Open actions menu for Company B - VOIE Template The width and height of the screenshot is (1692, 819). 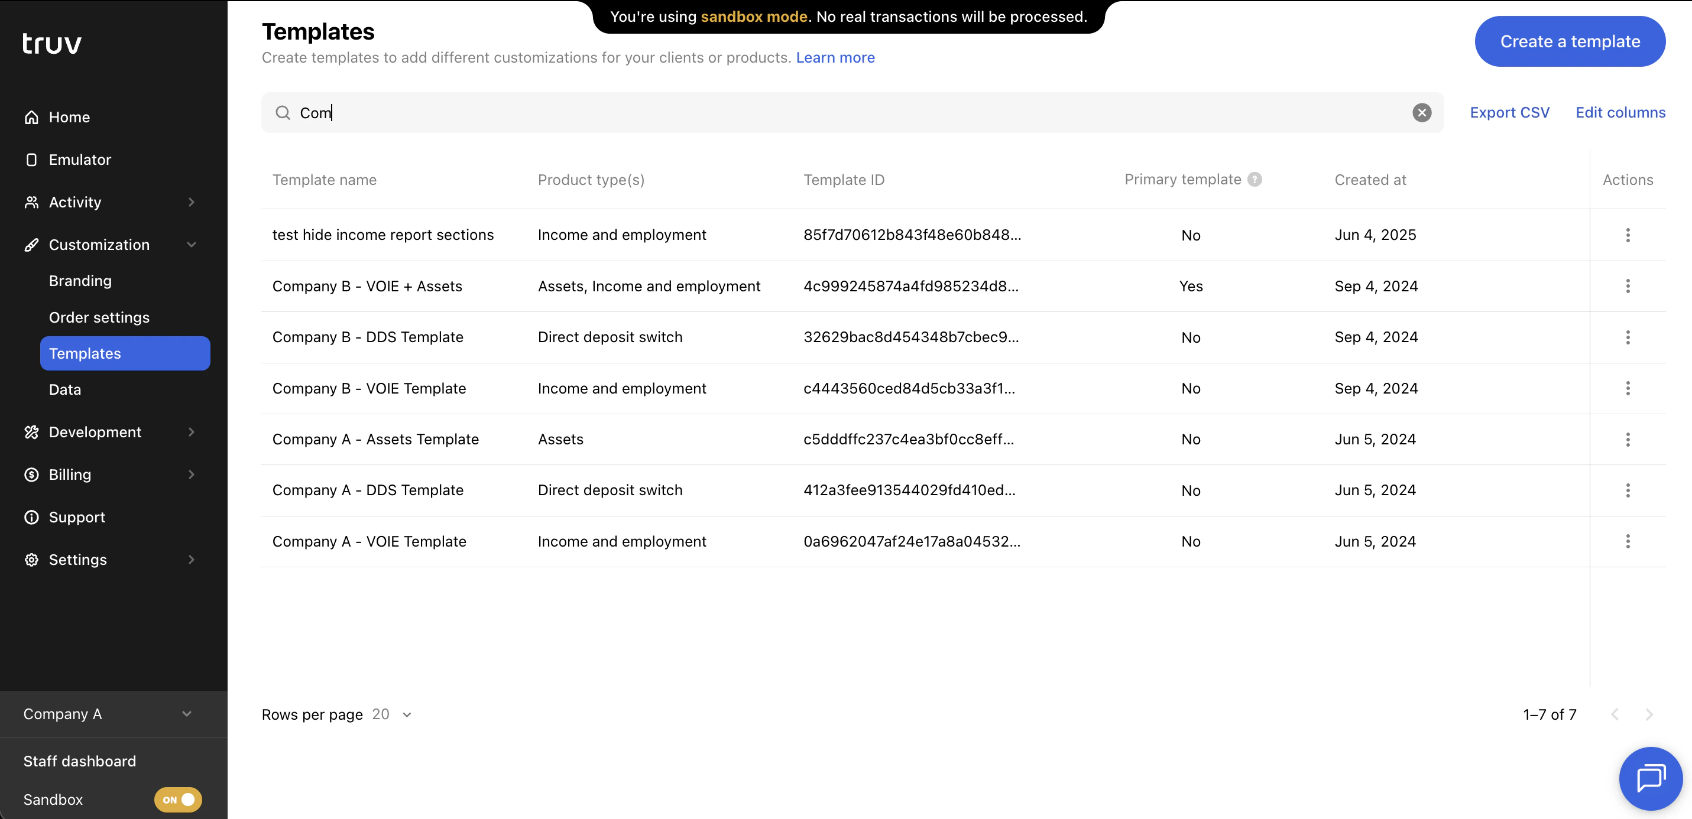pos(1628,388)
